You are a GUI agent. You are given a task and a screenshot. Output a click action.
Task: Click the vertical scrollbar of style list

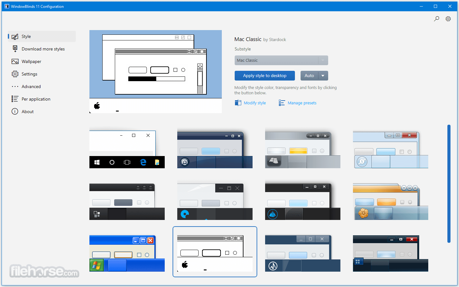[449, 184]
